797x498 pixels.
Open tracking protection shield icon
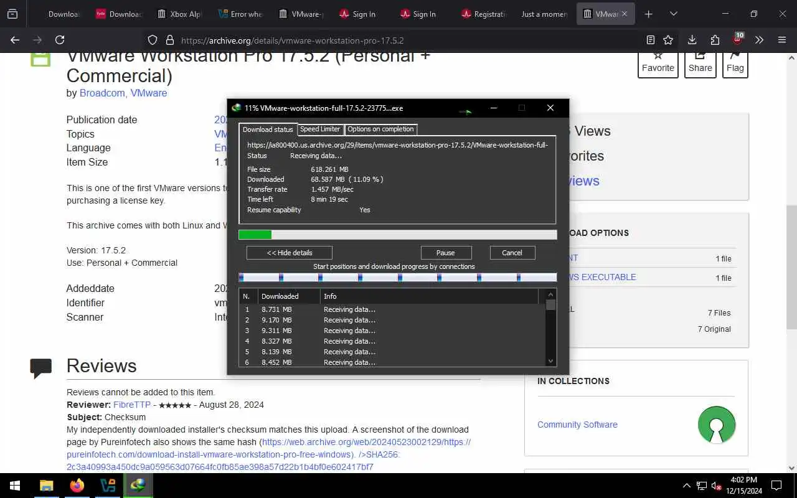153,40
